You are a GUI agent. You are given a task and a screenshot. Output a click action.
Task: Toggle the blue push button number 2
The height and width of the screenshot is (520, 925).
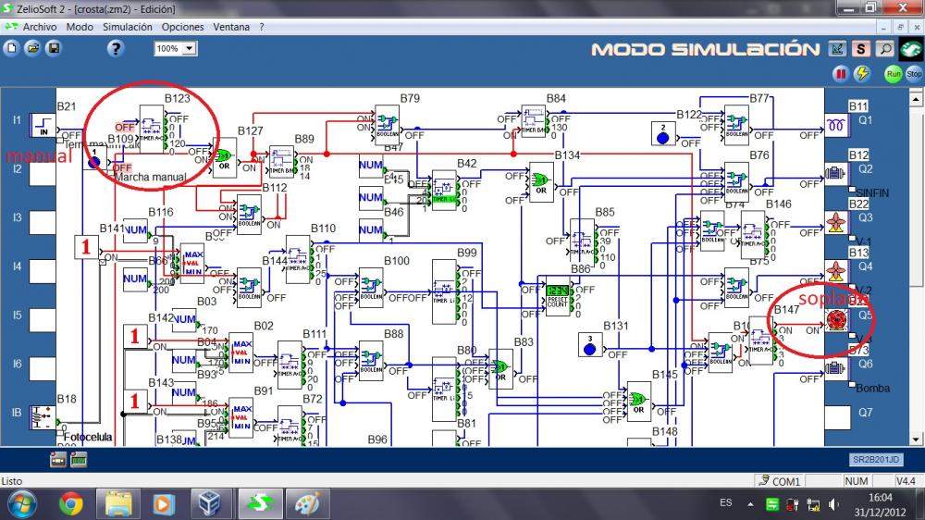pyautogui.click(x=663, y=134)
